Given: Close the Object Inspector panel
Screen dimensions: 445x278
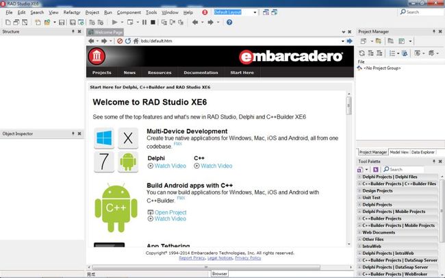Looking at the screenshot, I should tap(79, 134).
